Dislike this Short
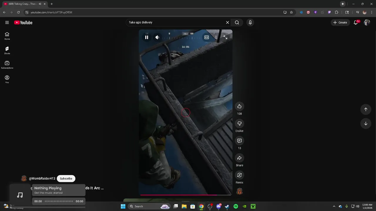 click(239, 123)
